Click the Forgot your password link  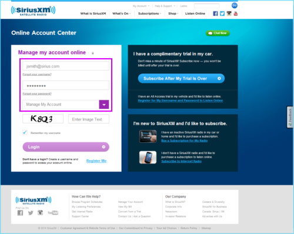37,93
